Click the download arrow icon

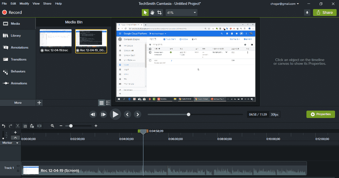[x=307, y=13]
